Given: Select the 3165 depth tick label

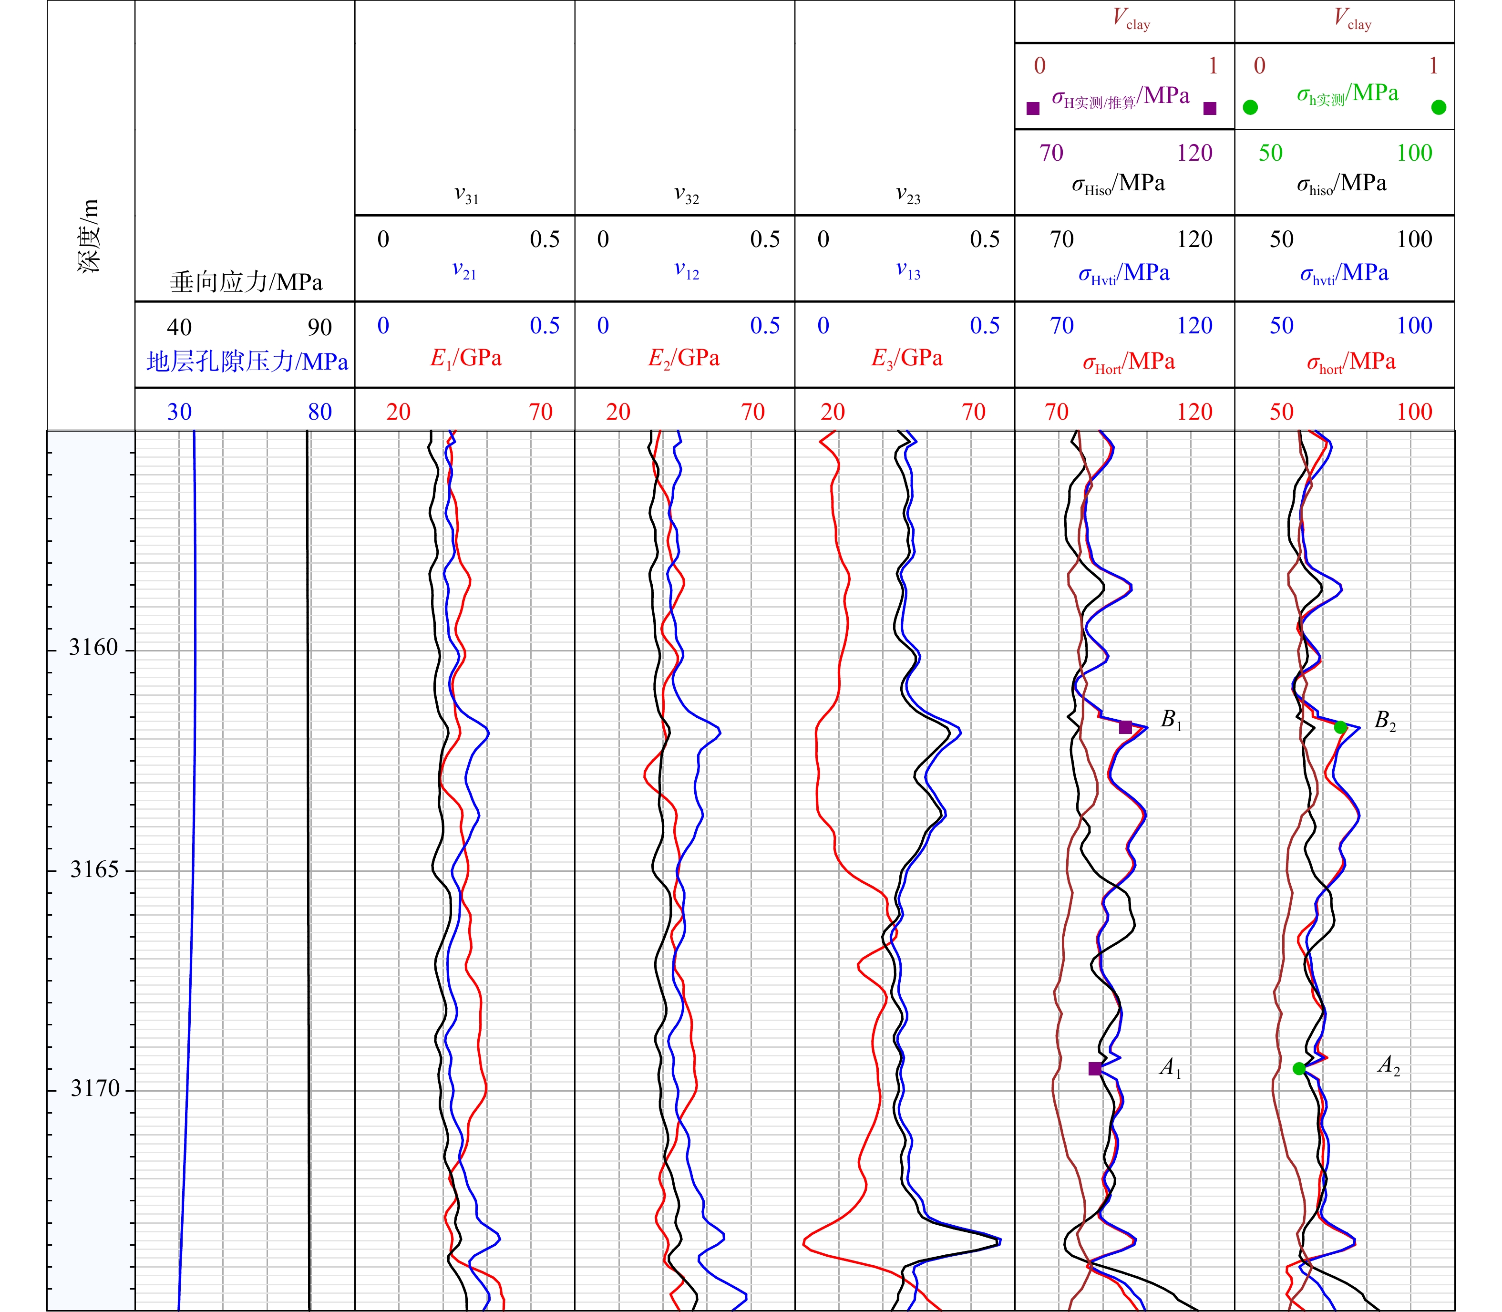Looking at the screenshot, I should [x=93, y=870].
